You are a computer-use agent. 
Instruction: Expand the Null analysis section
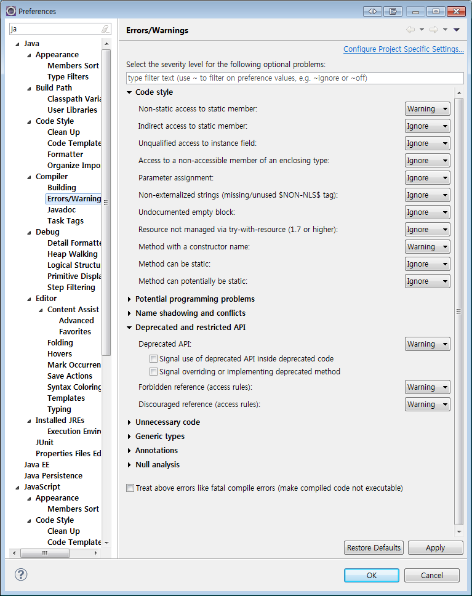click(x=129, y=464)
